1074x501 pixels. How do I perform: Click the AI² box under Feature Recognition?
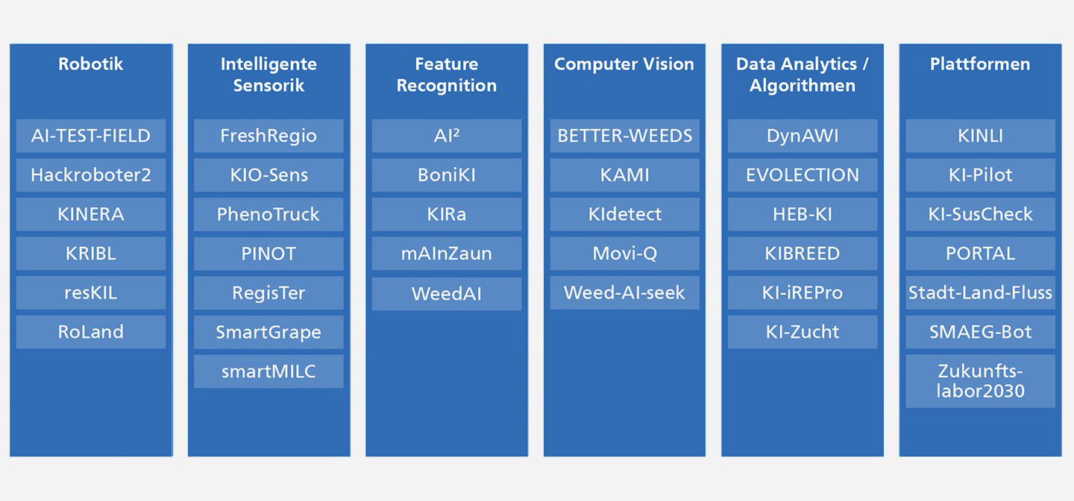point(447,136)
